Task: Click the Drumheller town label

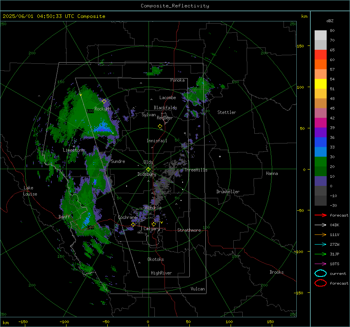Action: (228, 192)
